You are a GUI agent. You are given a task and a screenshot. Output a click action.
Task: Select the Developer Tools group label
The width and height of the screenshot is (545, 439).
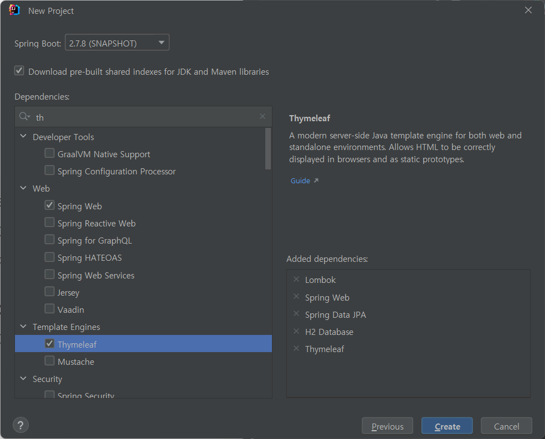[x=63, y=137]
